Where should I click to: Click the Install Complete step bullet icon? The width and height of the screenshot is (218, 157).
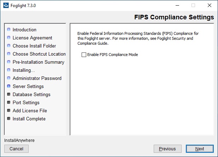[8, 119]
